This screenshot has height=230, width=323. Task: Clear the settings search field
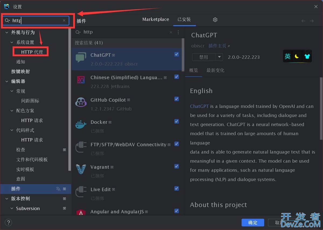(64, 21)
